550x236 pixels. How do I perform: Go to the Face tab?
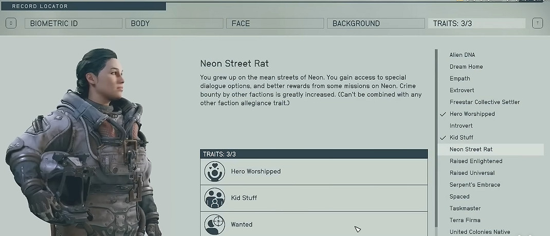click(x=275, y=23)
